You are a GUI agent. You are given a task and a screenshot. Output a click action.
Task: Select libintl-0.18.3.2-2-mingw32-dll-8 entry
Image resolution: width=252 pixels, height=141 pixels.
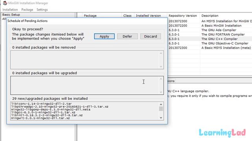click(x=47, y=115)
